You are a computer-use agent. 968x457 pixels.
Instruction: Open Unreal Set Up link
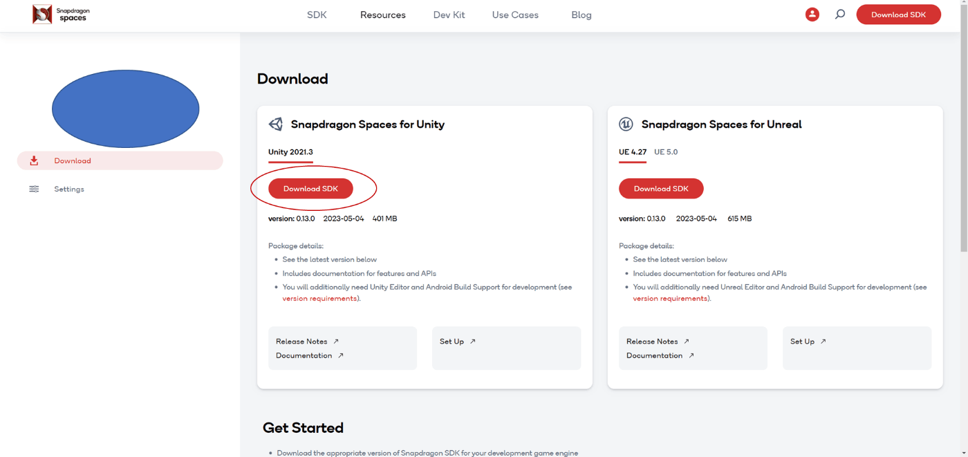[802, 342]
